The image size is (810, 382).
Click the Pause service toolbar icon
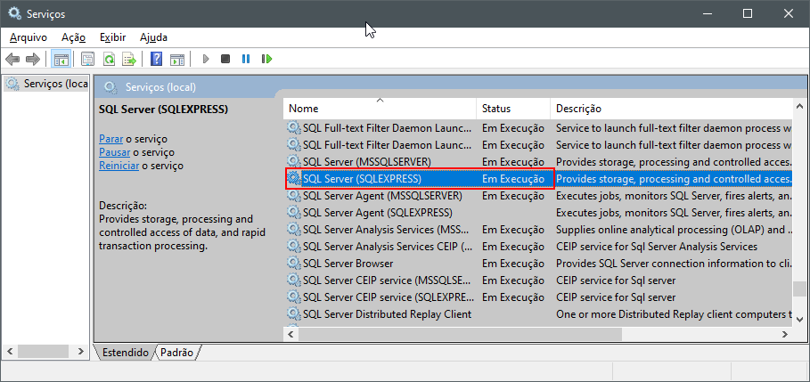pyautogui.click(x=246, y=59)
